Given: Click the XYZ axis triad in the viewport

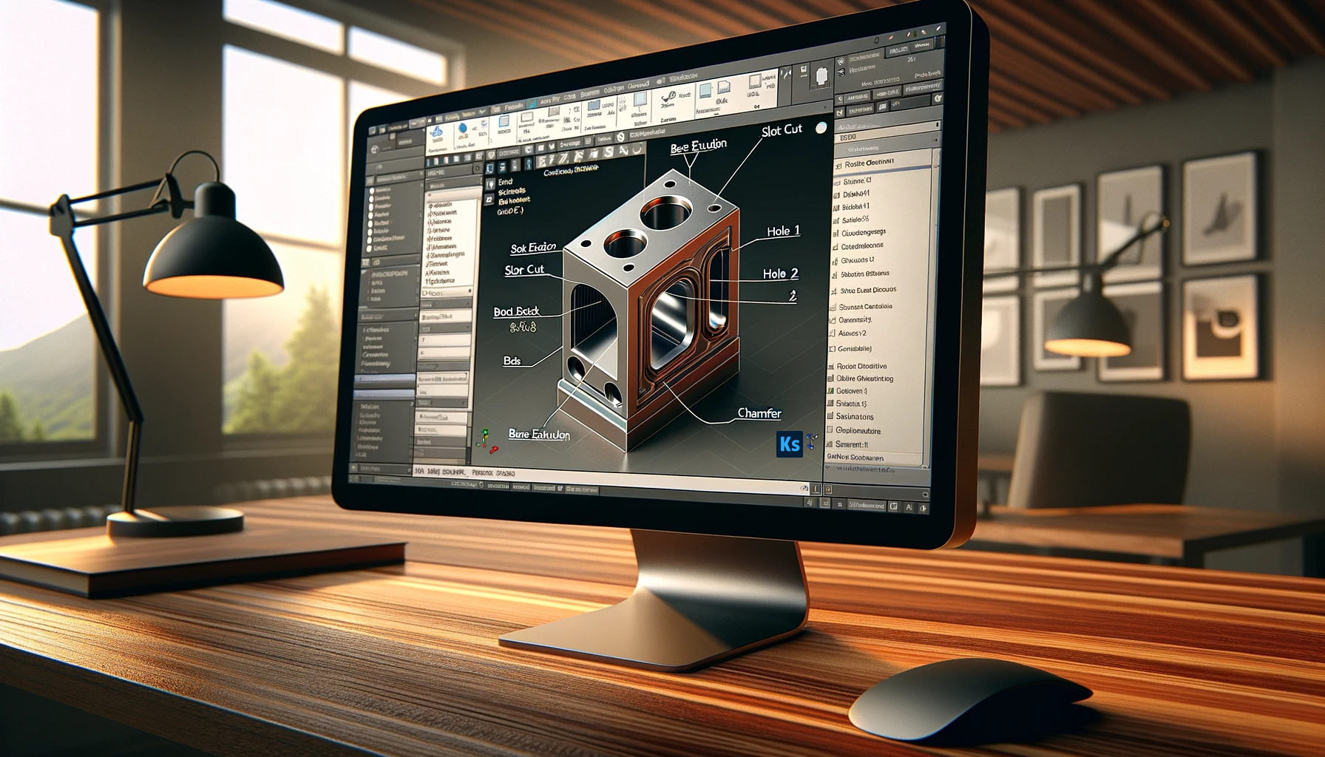Looking at the screenshot, I should (484, 438).
